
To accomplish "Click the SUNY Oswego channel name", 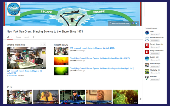I will (155, 64).
